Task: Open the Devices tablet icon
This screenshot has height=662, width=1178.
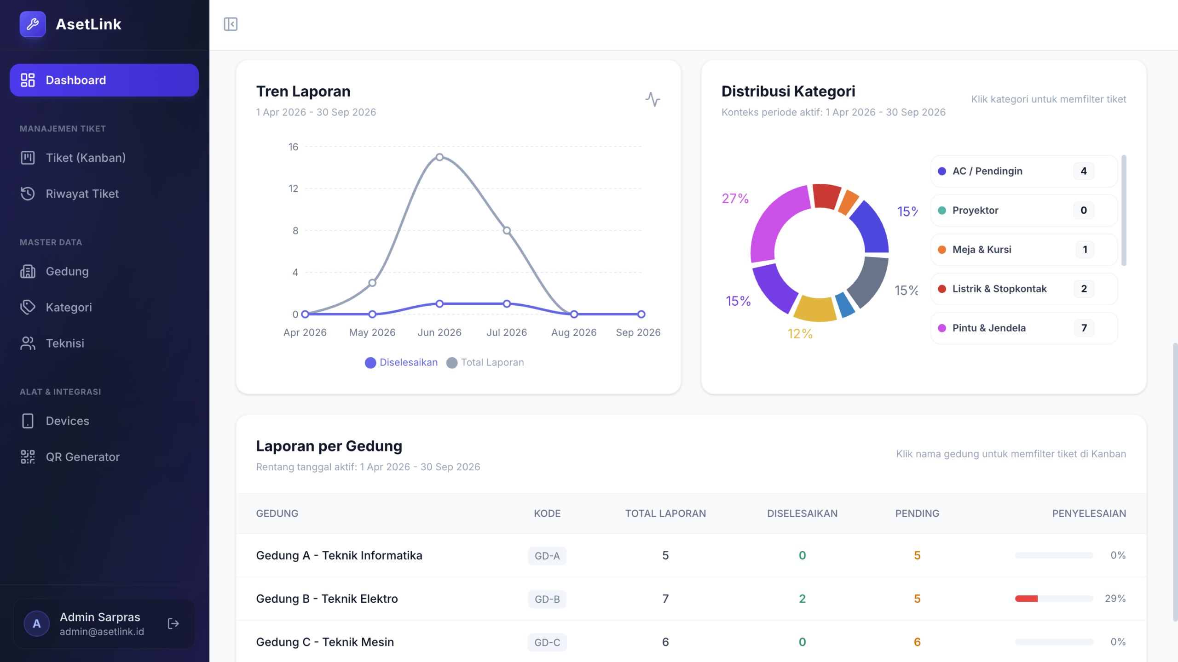Action: pyautogui.click(x=28, y=421)
